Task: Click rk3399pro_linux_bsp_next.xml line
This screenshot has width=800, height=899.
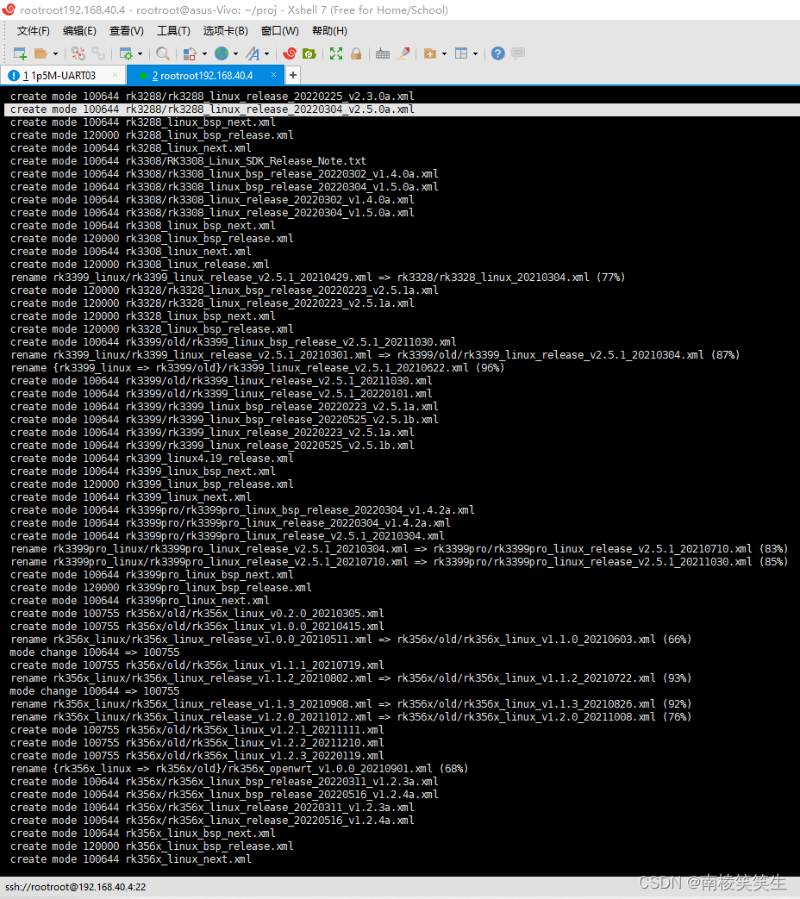Action: 152,575
